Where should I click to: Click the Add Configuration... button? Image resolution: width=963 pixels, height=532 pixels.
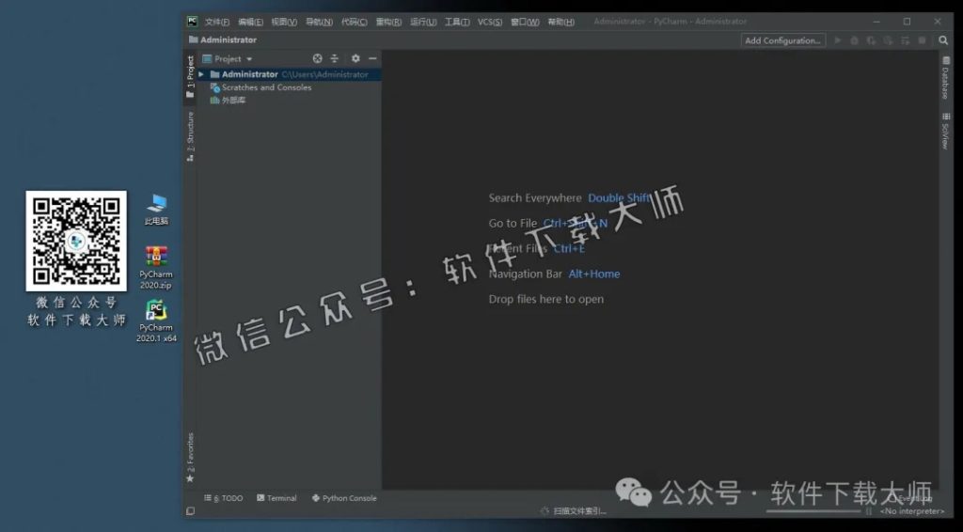(x=782, y=40)
